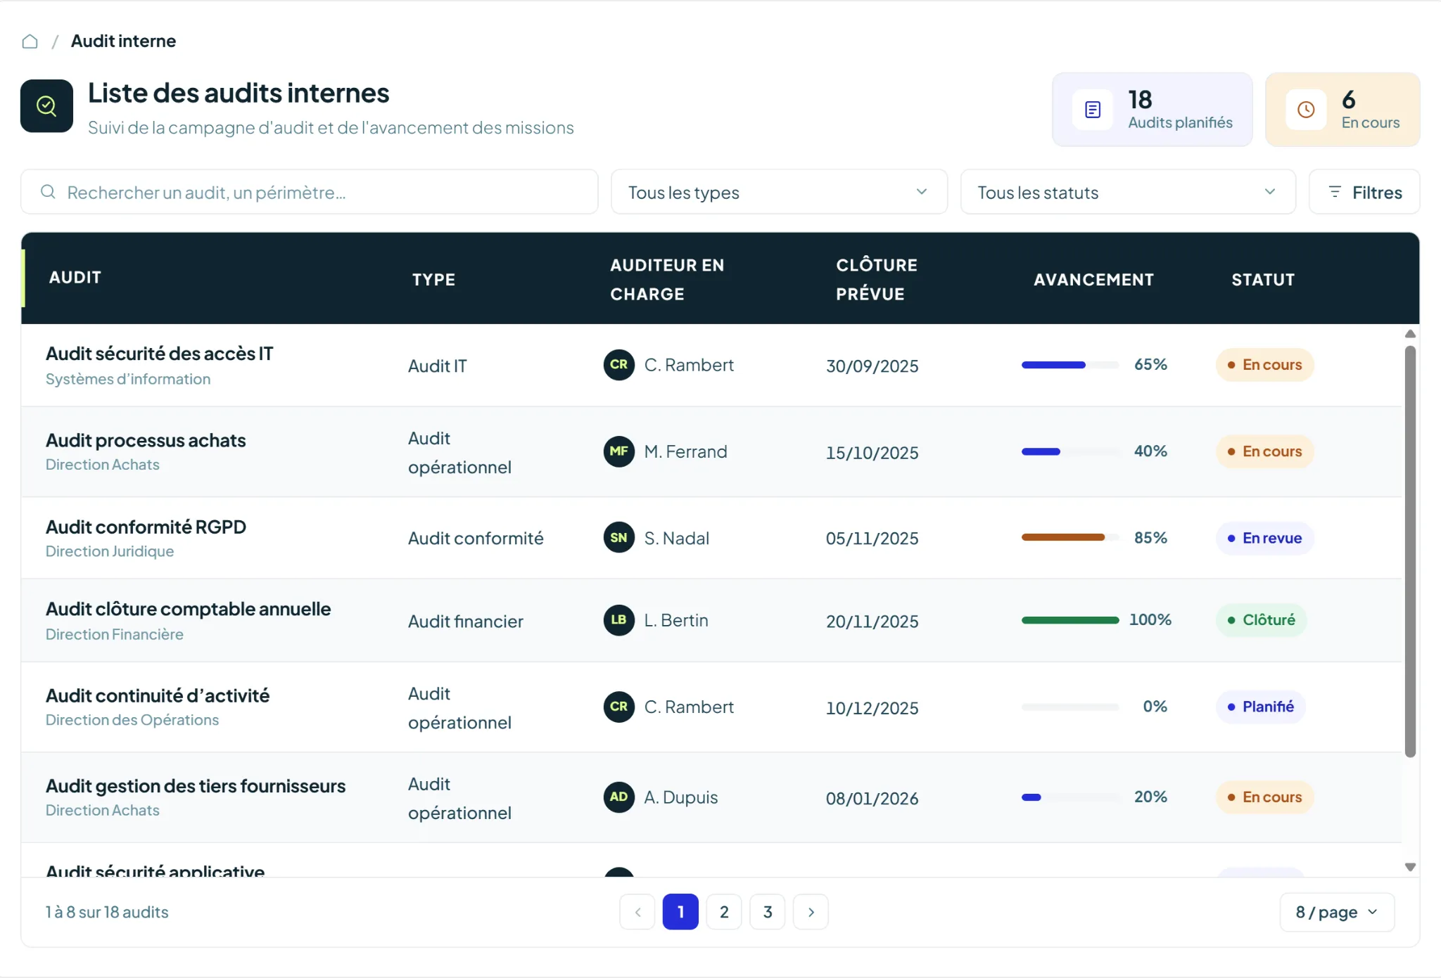Viewport: 1441px width, 978px height.
Task: Go to page 2 of audits
Action: click(x=724, y=912)
